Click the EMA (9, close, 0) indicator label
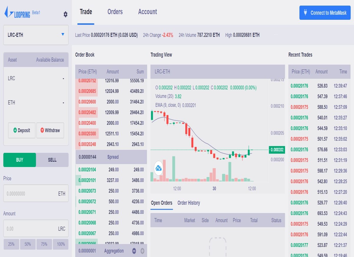The height and width of the screenshot is (257, 354). pos(168,105)
